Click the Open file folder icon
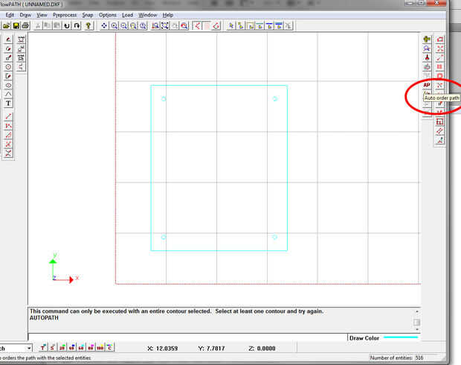Screen dimensions: 461x365 click(7, 26)
